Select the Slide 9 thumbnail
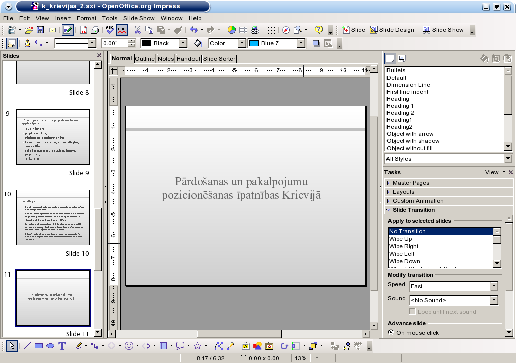Screen dimensions: 516x363 [53, 137]
